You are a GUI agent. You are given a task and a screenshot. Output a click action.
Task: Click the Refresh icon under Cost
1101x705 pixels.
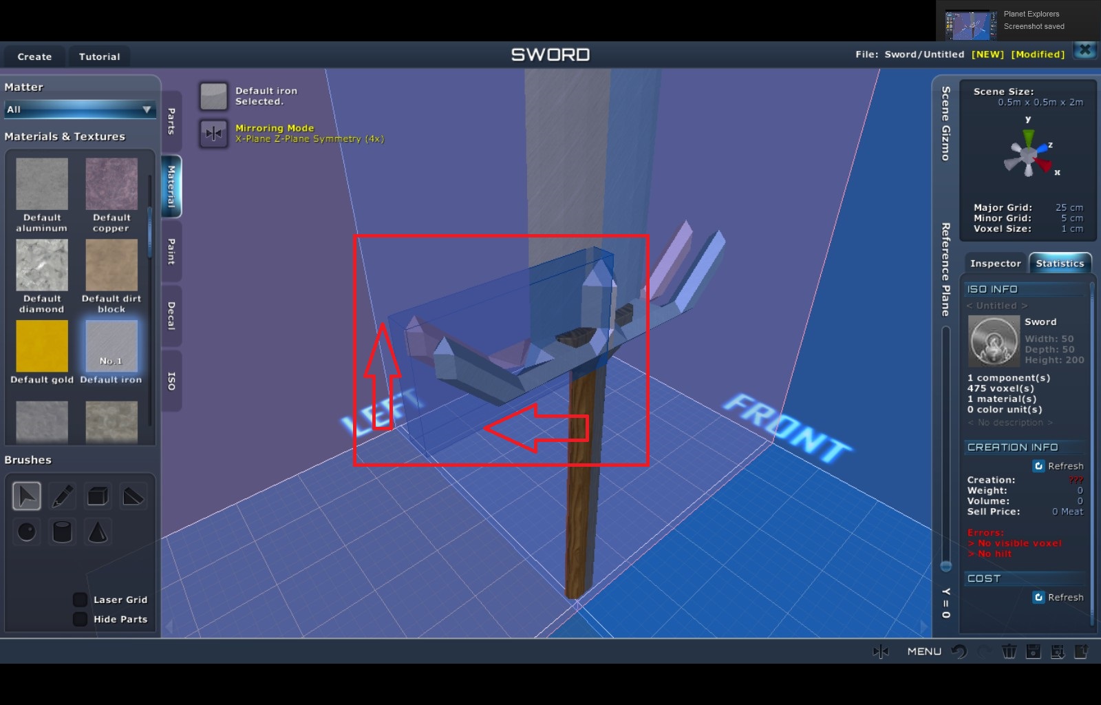click(x=1039, y=598)
